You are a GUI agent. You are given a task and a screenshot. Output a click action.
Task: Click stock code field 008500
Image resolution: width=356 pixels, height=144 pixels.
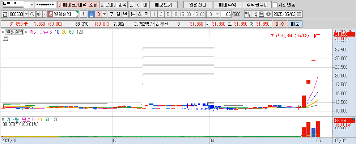click(x=16, y=14)
